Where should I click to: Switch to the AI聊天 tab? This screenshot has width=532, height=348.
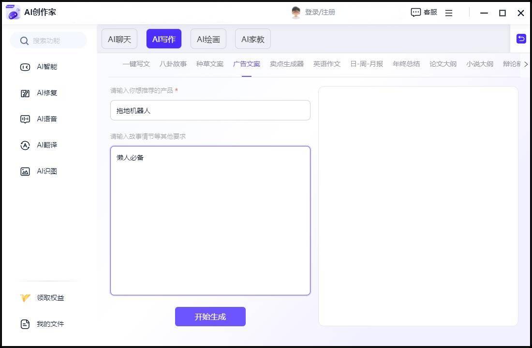tap(119, 39)
